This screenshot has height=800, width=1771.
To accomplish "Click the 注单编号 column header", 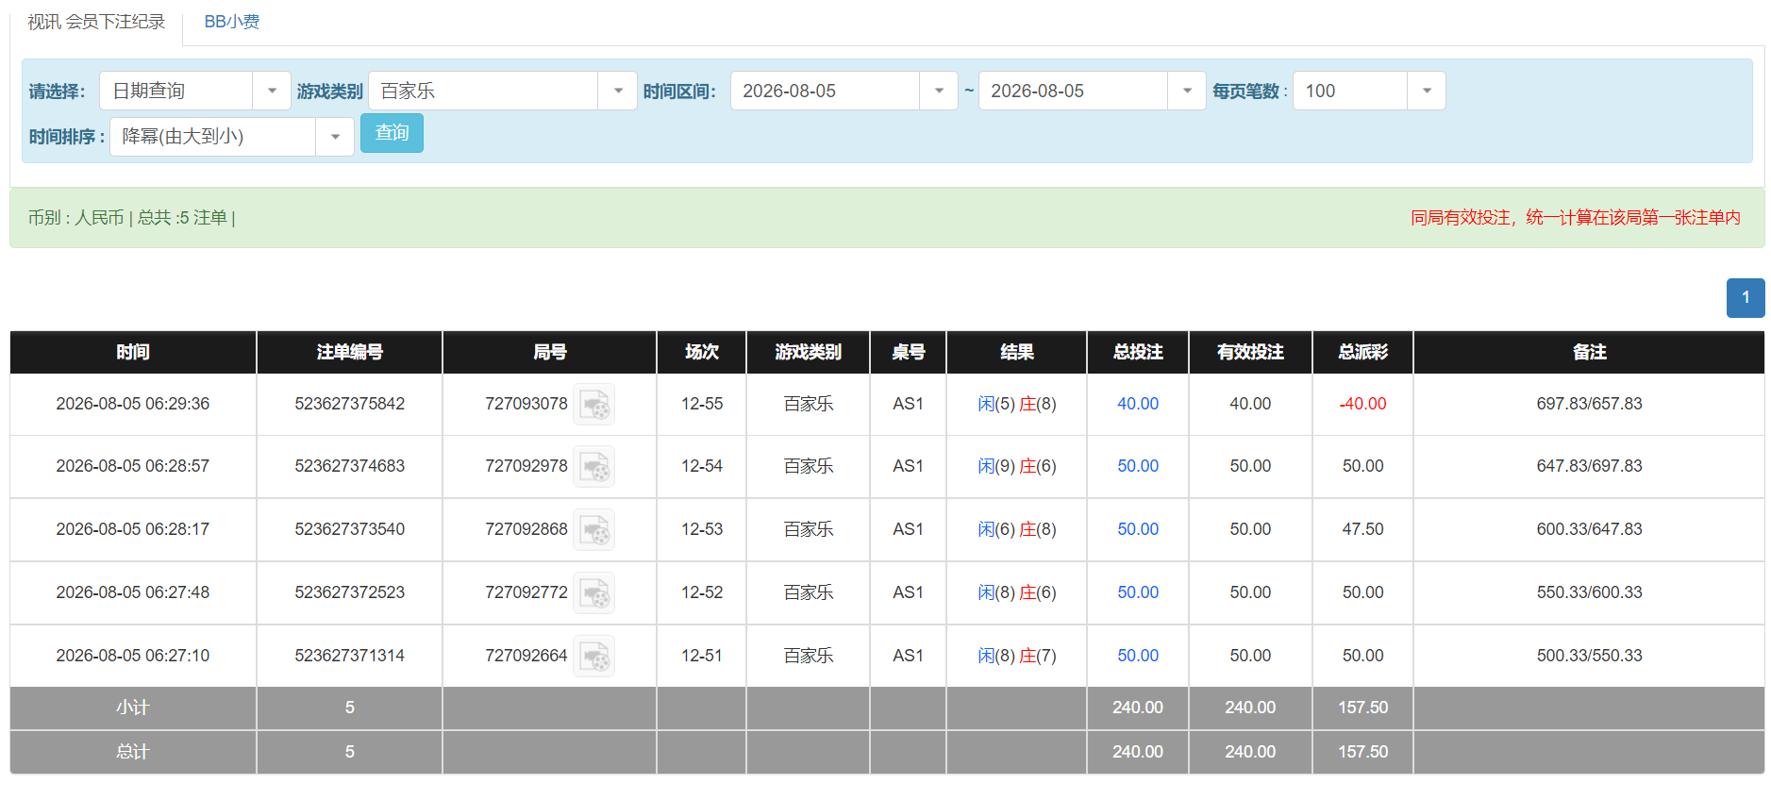I will tap(349, 352).
